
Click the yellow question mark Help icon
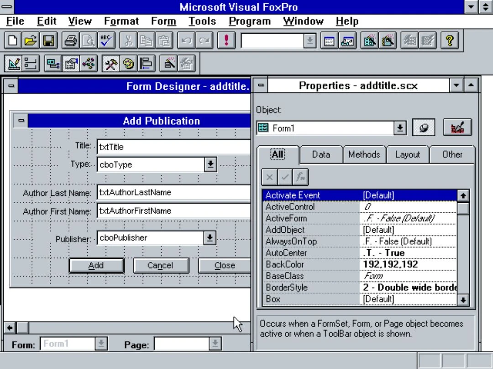(x=450, y=41)
